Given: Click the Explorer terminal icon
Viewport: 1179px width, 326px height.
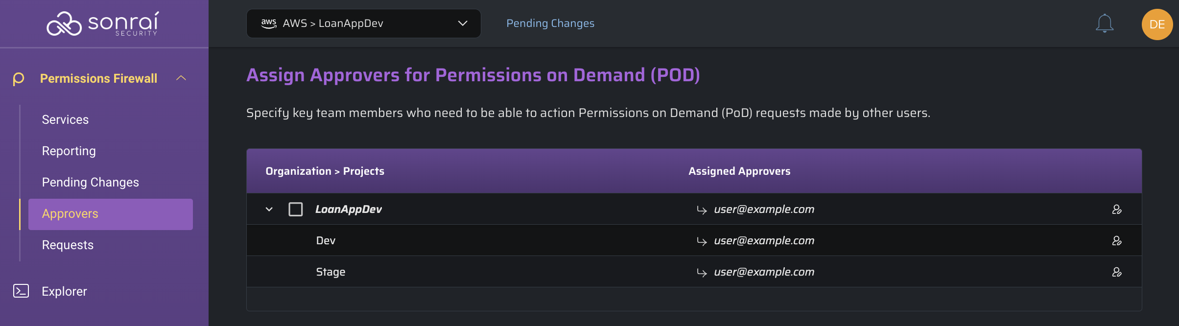Looking at the screenshot, I should coord(21,291).
